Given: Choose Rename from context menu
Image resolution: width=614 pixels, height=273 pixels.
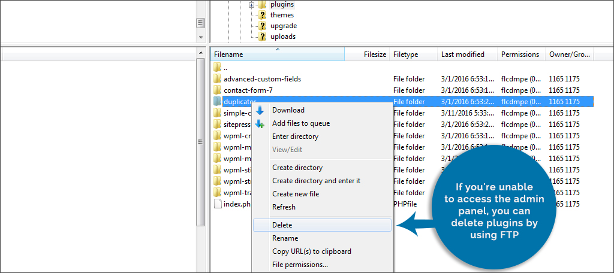Looking at the screenshot, I should (322, 238).
